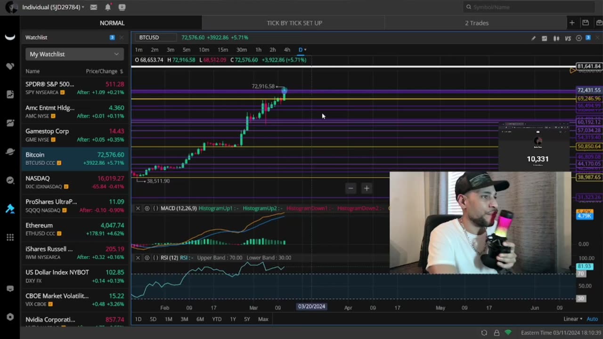Image resolution: width=603 pixels, height=339 pixels.
Task: Select US Dollar Index NYBOT row
Action: click(74, 276)
